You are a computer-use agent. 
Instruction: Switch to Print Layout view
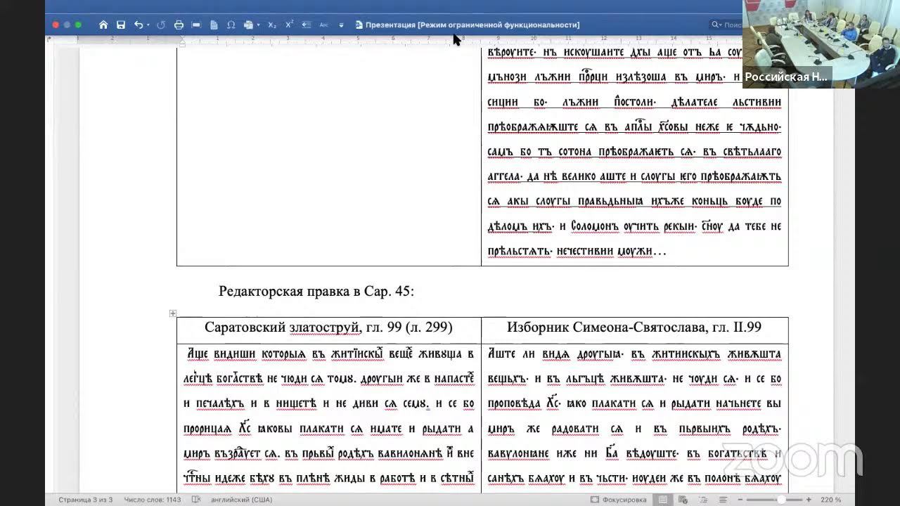click(x=663, y=500)
